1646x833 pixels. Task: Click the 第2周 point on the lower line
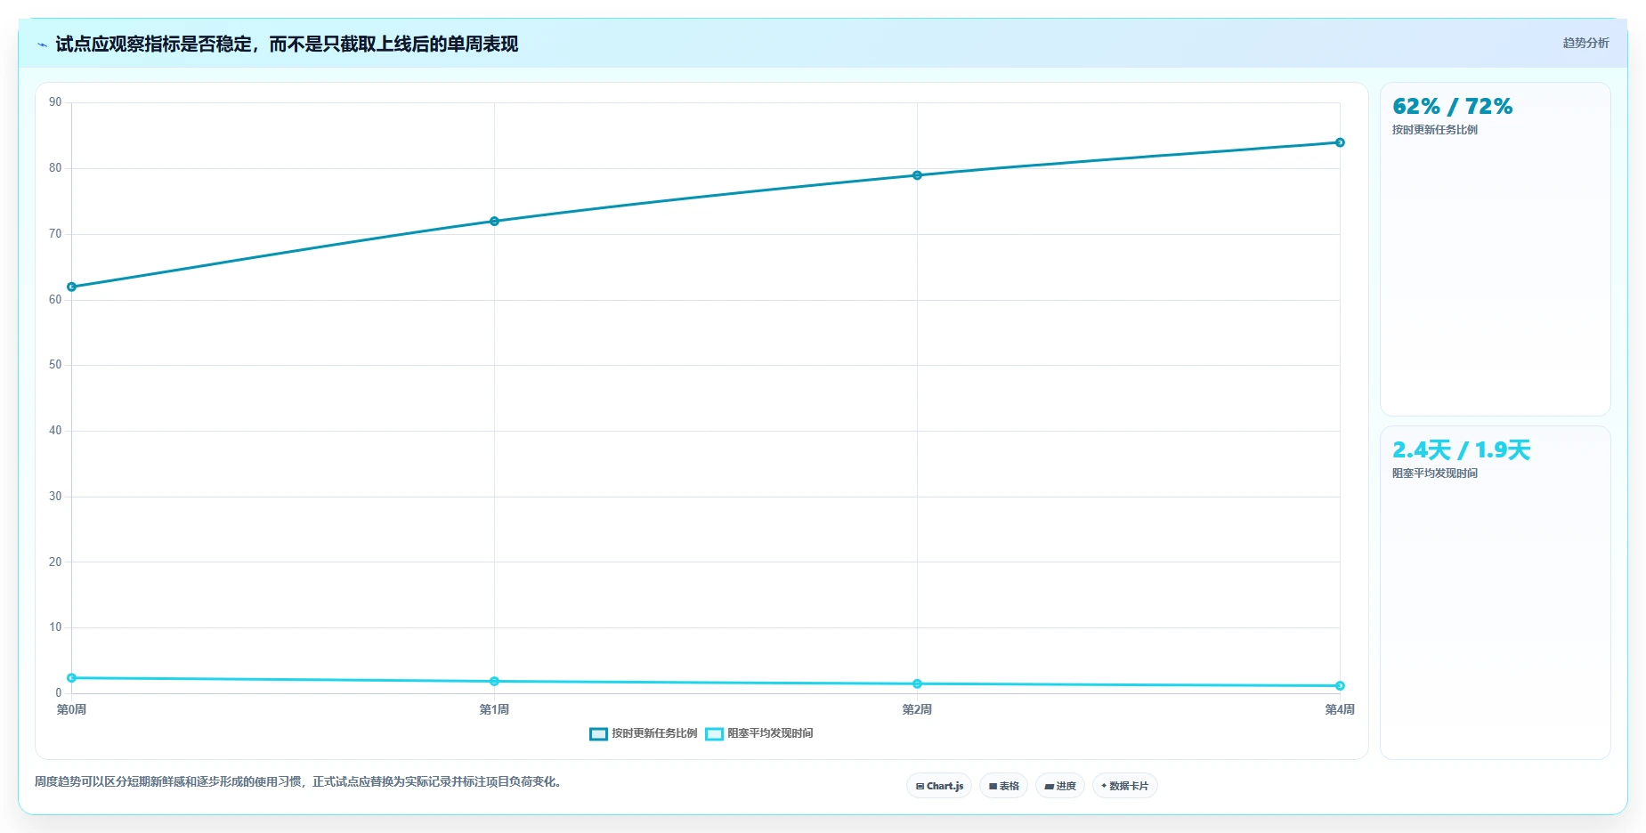point(917,684)
